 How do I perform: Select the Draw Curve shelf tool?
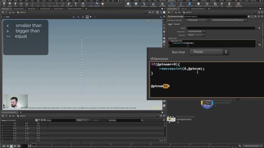(56, 4)
